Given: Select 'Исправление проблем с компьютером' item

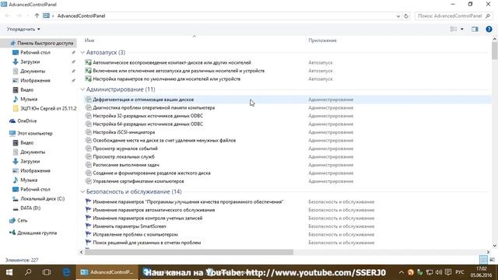Looking at the screenshot, I should (135, 235).
